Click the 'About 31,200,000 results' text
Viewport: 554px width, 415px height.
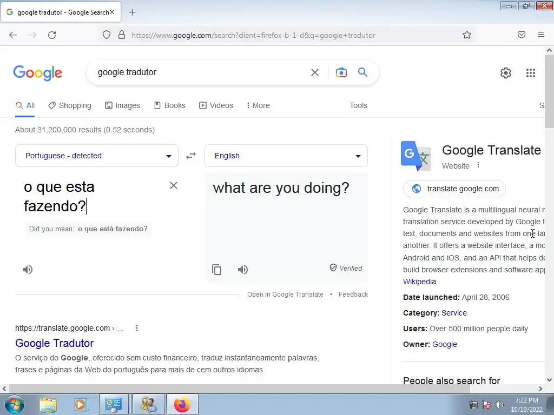click(85, 130)
